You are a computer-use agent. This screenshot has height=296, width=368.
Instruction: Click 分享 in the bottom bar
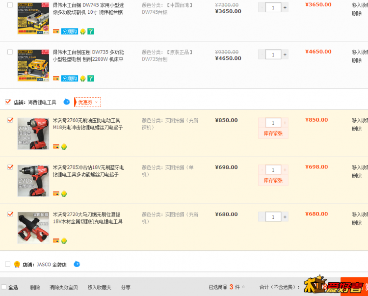[x=126, y=287]
